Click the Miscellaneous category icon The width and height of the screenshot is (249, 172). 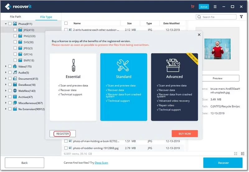(x=15, y=103)
